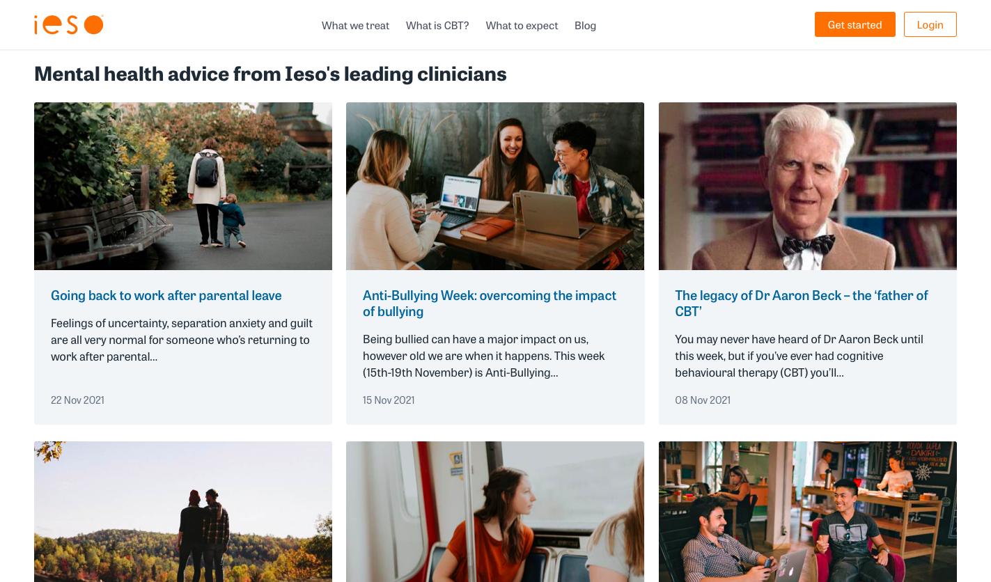Image resolution: width=991 pixels, height=582 pixels.
Task: Click the Dr Aaron Beck article excerpt
Action: [x=799, y=356]
